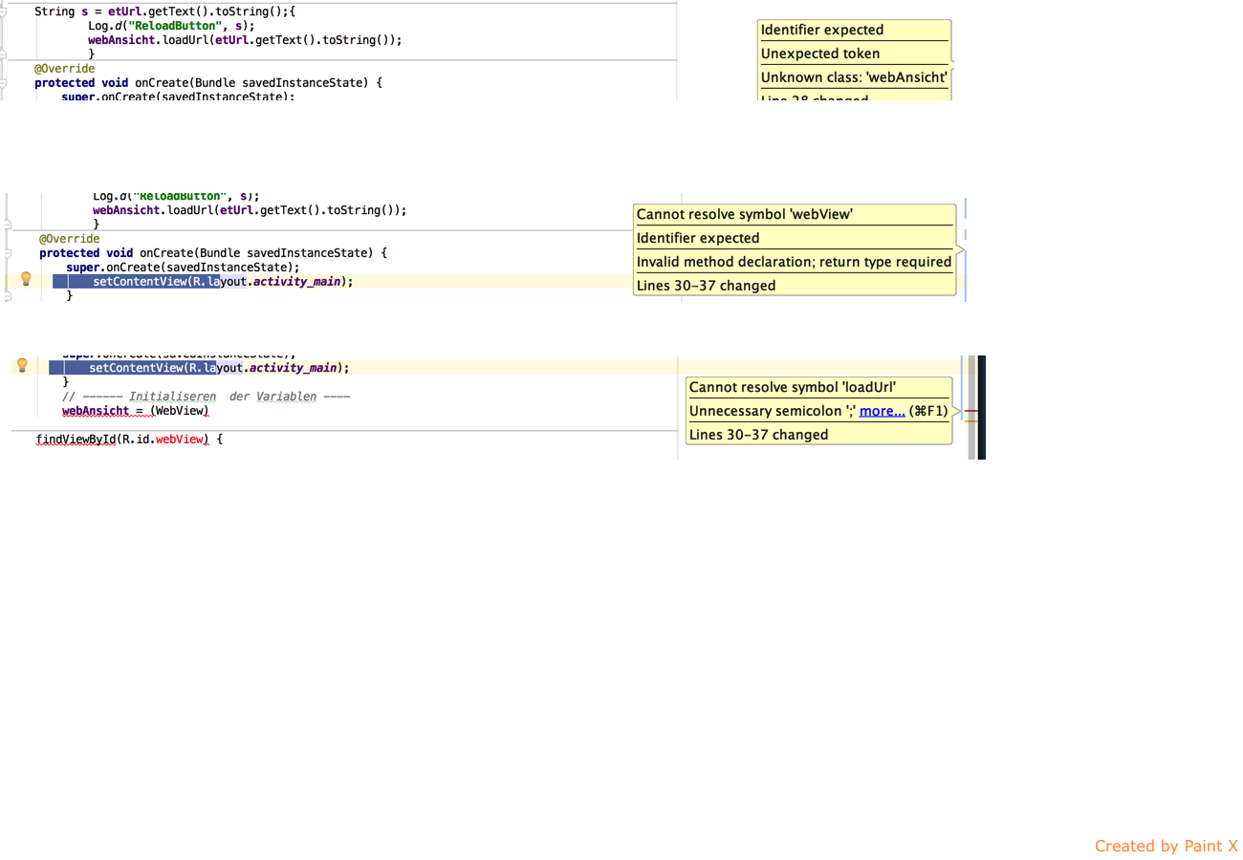The image size is (1243, 860).
Task: Click the 'Initialiseren der Variablen' comment line
Action: coord(206,397)
